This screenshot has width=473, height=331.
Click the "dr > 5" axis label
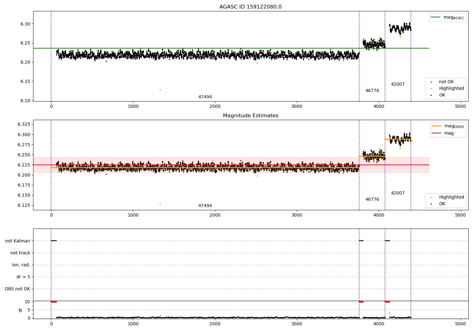(x=23, y=277)
